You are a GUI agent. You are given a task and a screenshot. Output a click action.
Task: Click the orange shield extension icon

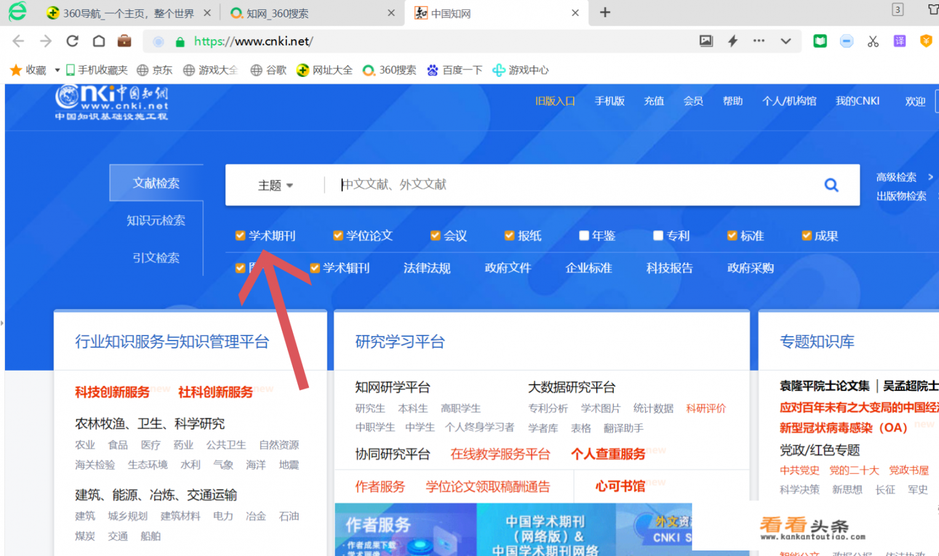[x=925, y=41]
